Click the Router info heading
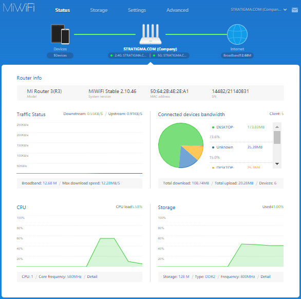Image resolution: width=301 pixels, height=299 pixels. point(29,78)
